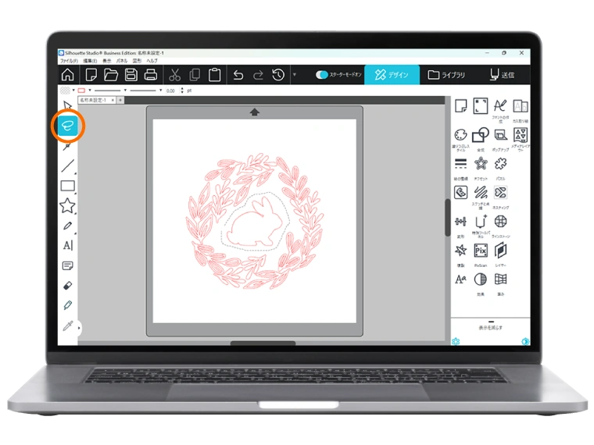
Task: Select the text tool in left toolbar
Action: pos(68,245)
